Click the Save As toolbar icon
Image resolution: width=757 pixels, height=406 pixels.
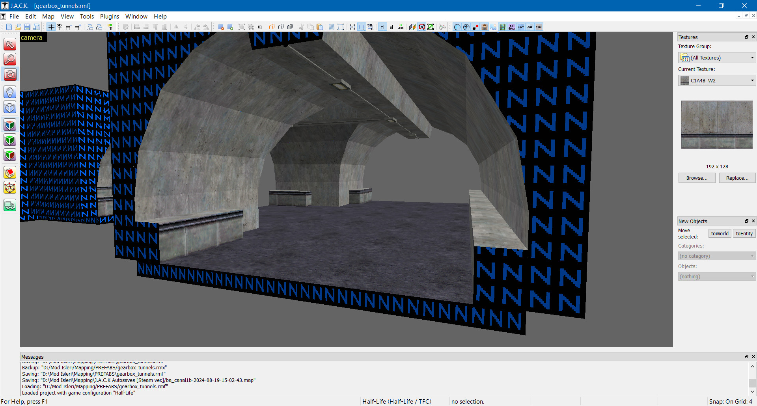36,27
